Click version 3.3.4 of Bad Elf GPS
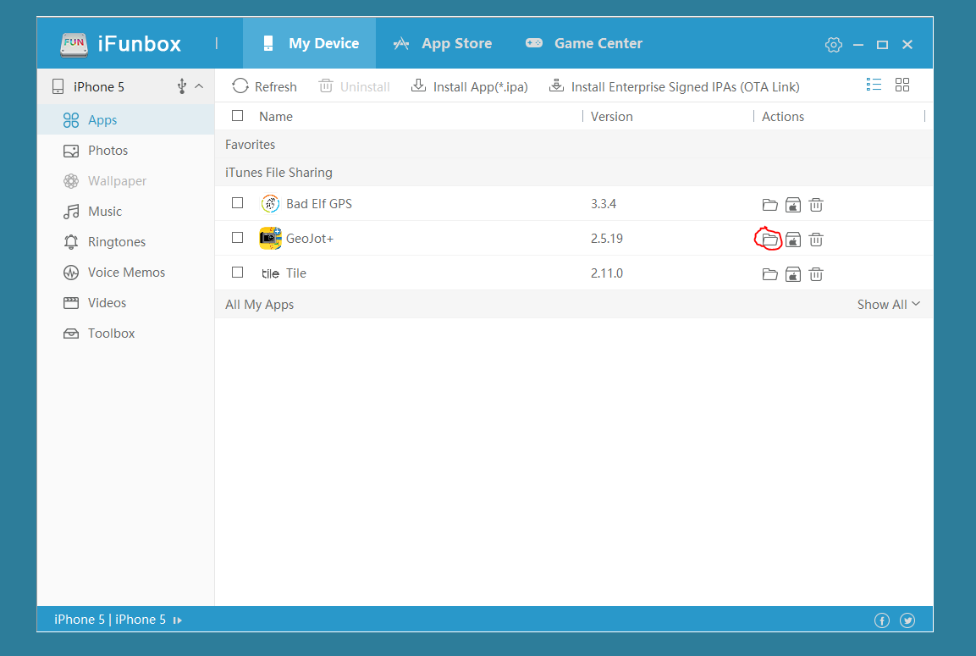Viewport: 976px width, 656px height. pyautogui.click(x=604, y=203)
